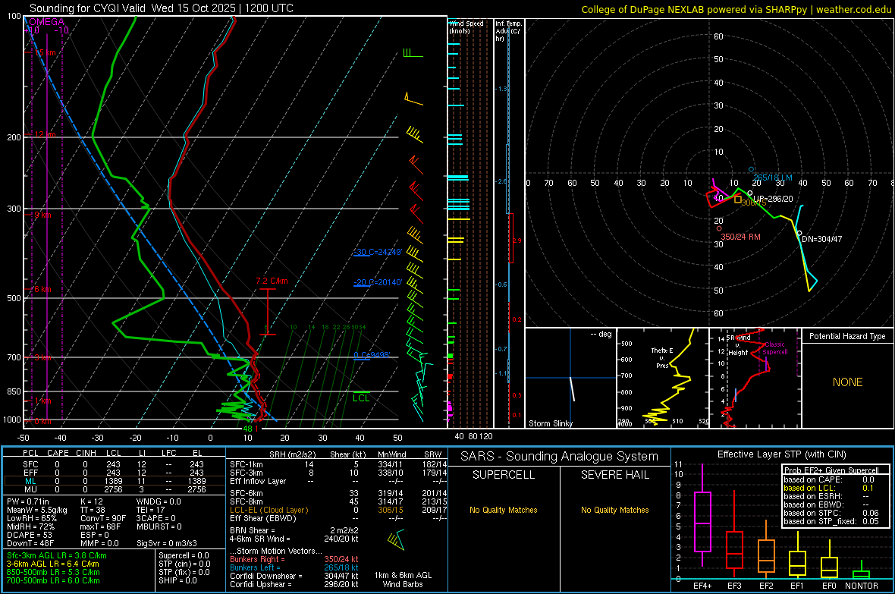The height and width of the screenshot is (594, 895).
Task: Click Sfc-3km AGL LR = 3.8 C/km
Action: (x=57, y=555)
